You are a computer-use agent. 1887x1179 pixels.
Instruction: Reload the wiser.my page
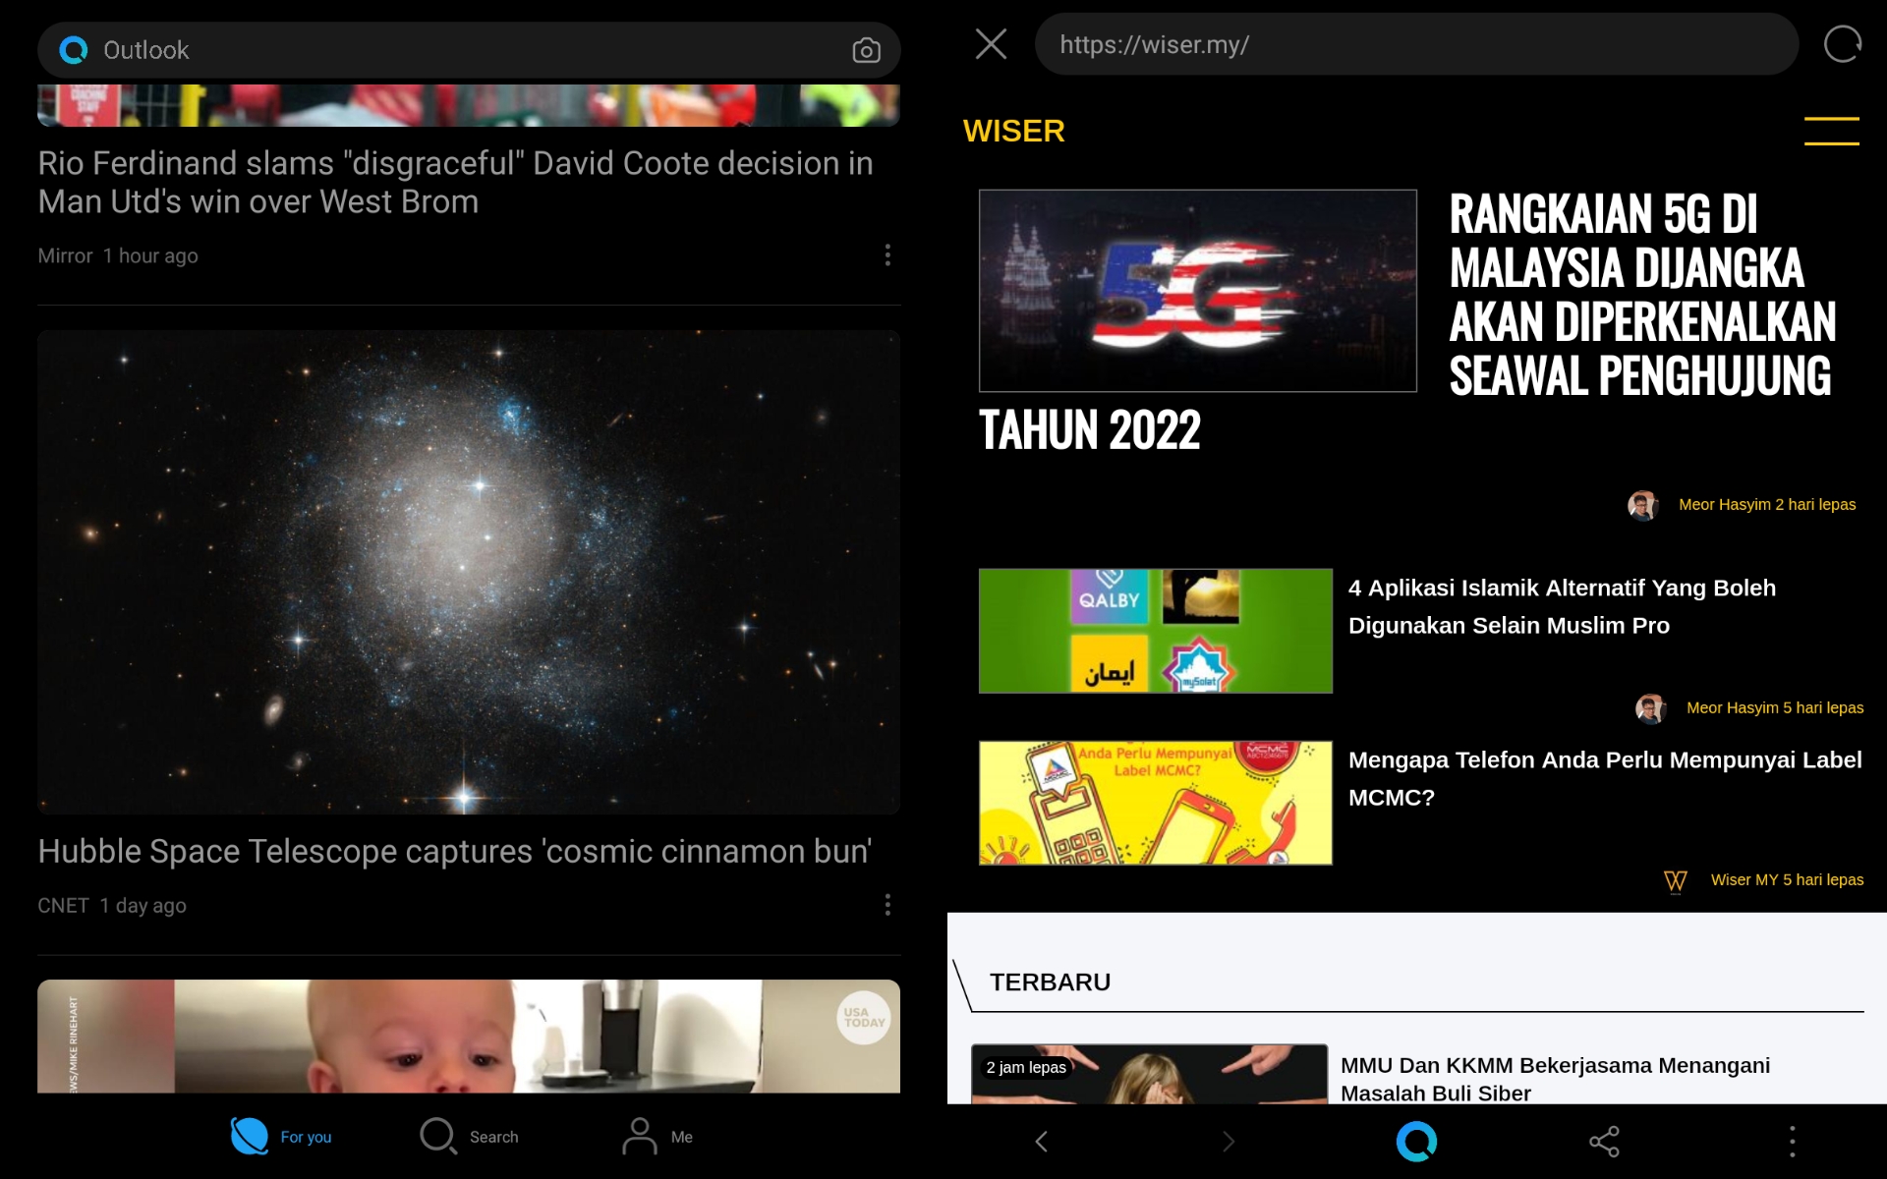pyautogui.click(x=1842, y=44)
